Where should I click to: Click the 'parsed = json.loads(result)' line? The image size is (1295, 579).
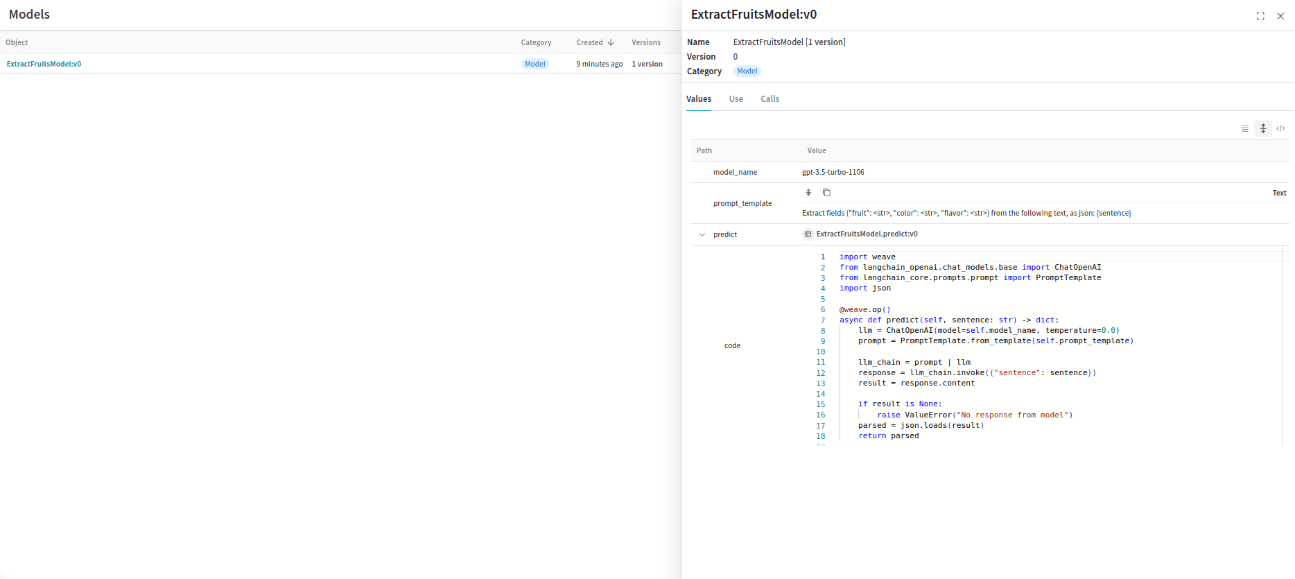click(921, 425)
